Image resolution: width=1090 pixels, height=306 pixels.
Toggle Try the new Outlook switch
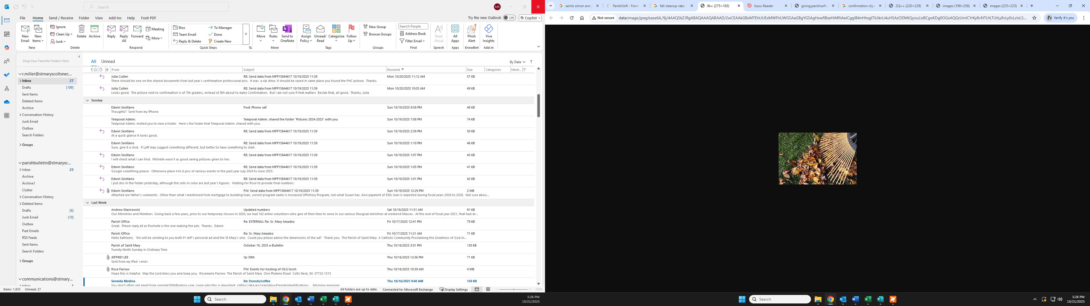click(509, 18)
